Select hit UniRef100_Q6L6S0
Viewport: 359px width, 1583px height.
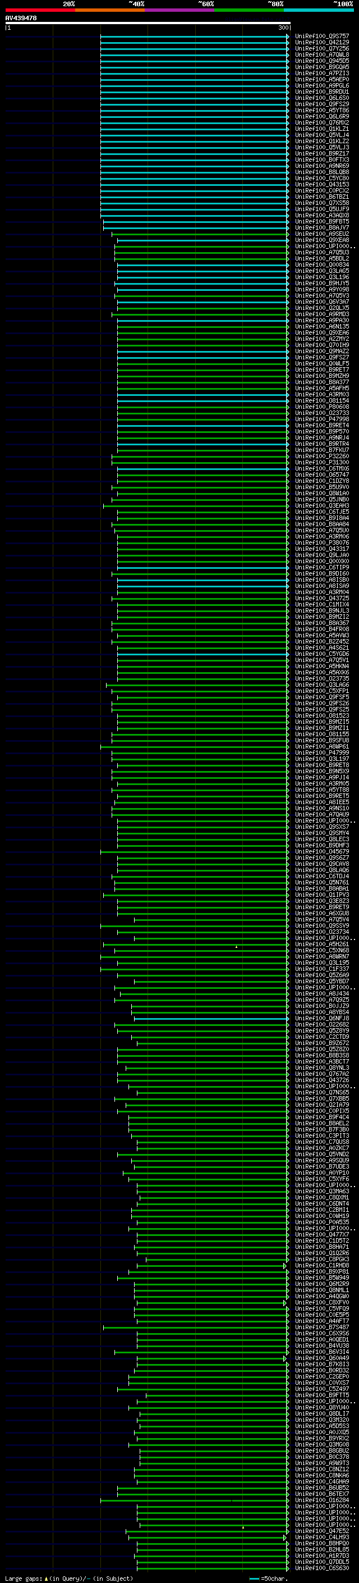click(322, 98)
